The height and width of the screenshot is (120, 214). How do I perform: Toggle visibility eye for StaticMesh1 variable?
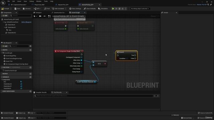click(x=21, y=86)
